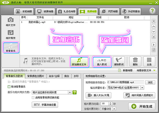Click the 全选 select all button
159x113 pixels.
pos(149,62)
